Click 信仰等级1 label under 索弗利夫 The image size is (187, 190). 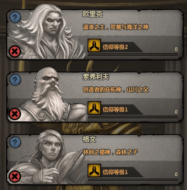(x=115, y=109)
